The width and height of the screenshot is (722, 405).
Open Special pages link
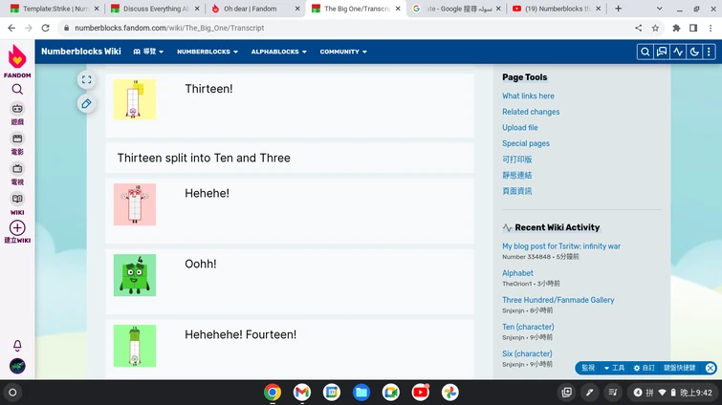pyautogui.click(x=526, y=143)
